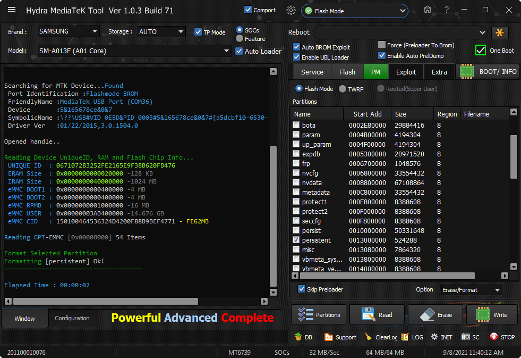This screenshot has width=521, height=358.
Task: Select the SOCs radio button
Action: [239, 30]
